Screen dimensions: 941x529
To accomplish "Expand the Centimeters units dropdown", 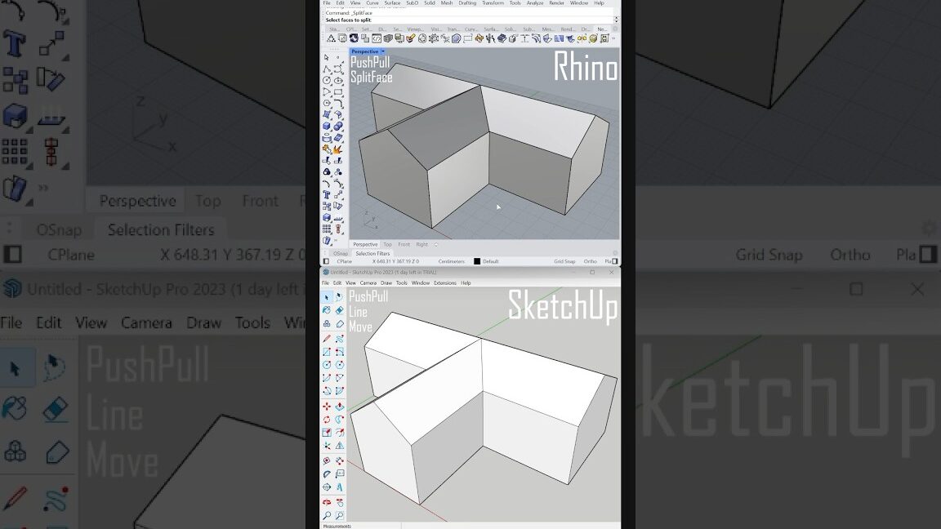I will click(x=452, y=260).
